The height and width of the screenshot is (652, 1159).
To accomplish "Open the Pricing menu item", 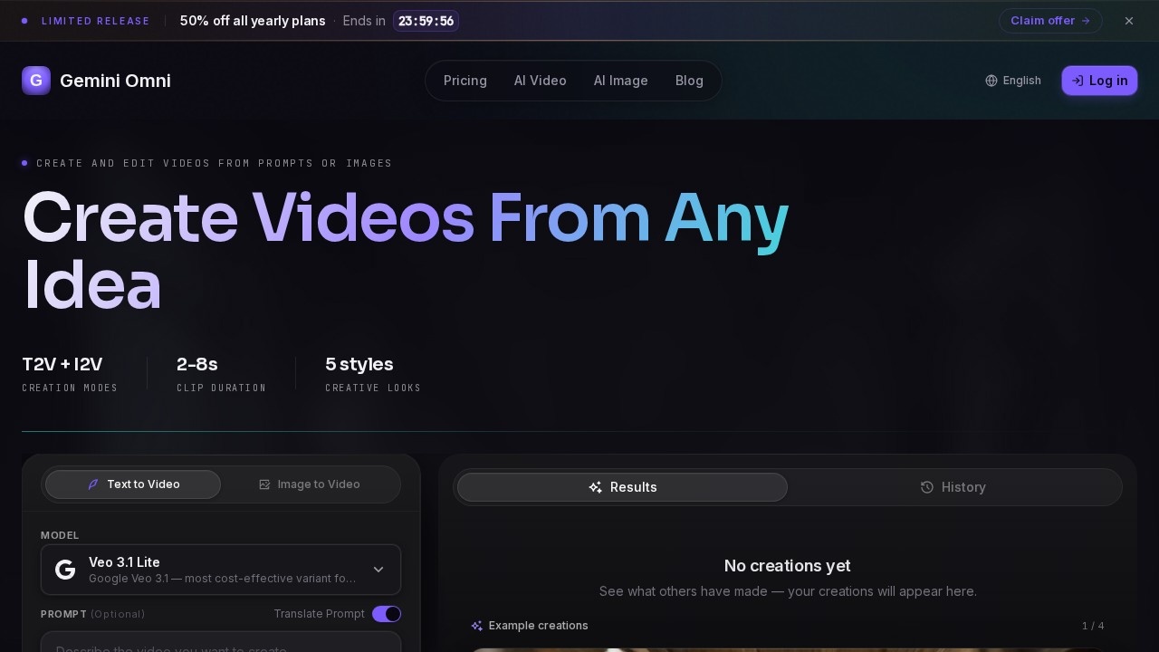I will click(x=465, y=81).
